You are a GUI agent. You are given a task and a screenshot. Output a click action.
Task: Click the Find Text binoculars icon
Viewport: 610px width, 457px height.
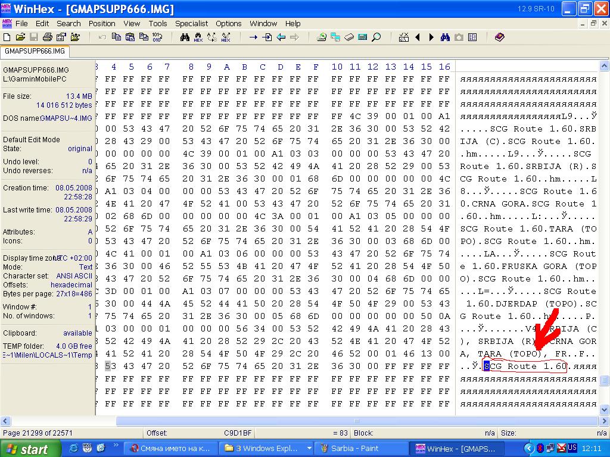click(185, 37)
